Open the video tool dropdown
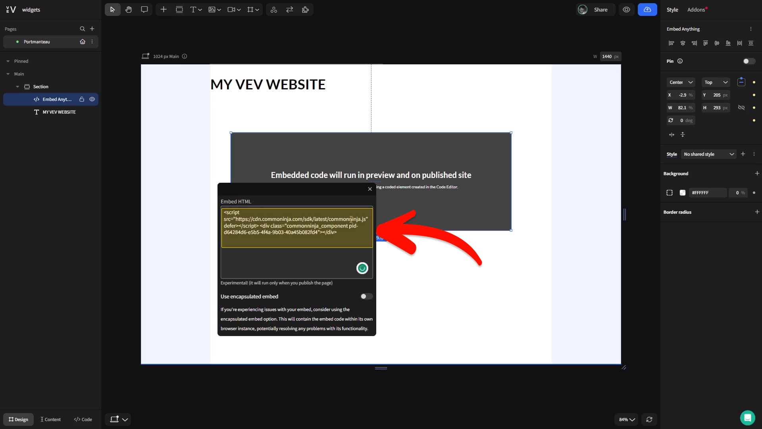 pos(234,10)
